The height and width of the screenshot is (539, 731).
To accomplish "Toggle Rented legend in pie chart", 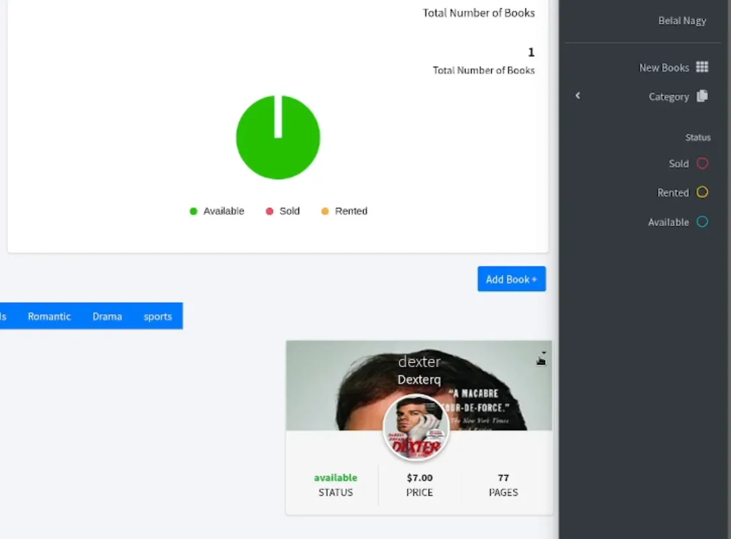I will (x=344, y=211).
